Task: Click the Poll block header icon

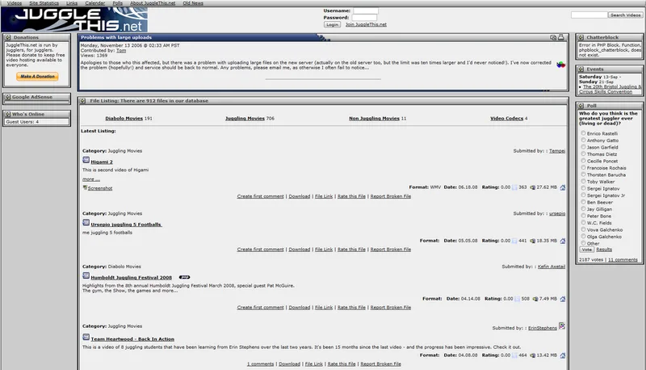Action: click(581, 106)
